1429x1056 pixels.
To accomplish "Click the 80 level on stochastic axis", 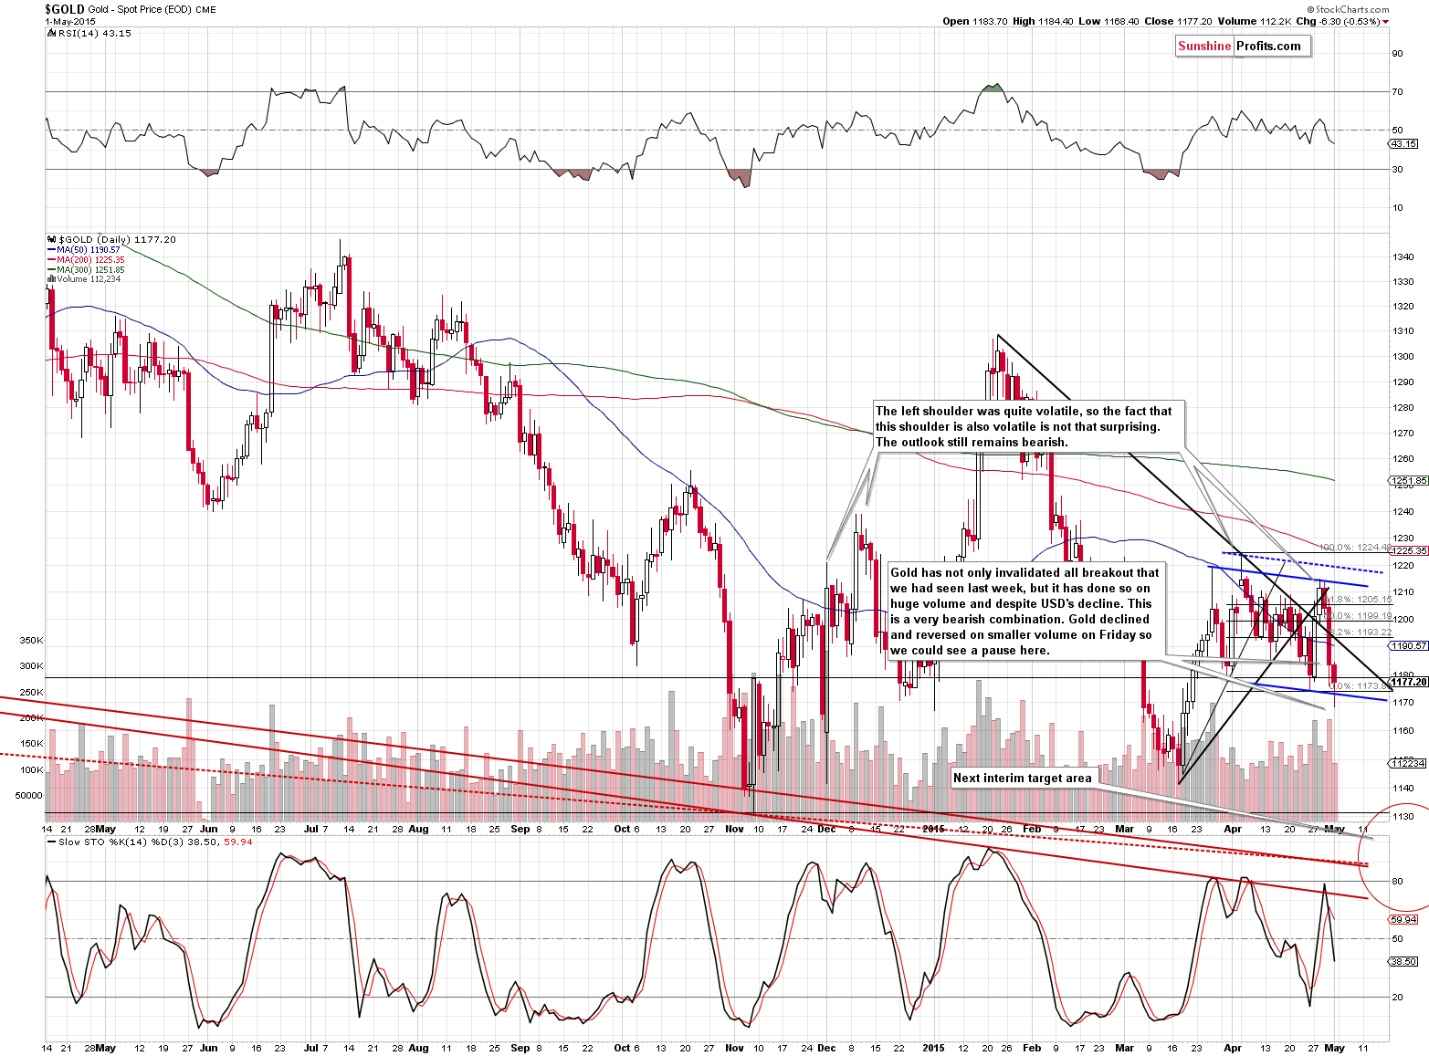I will pos(1398,881).
